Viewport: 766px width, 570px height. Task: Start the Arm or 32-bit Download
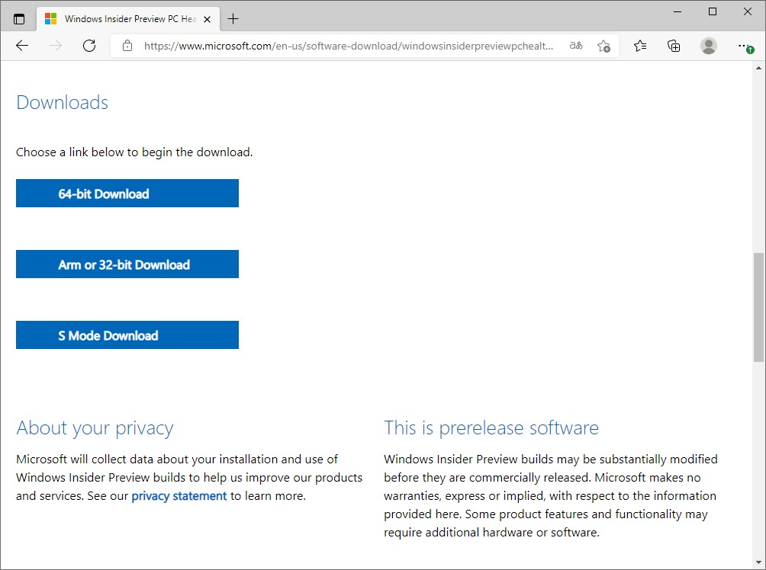click(127, 264)
